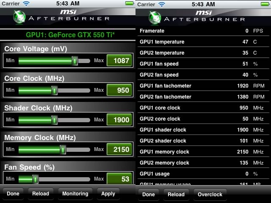Tap Max label of Memory Clock slider
Viewport: 271px width, 203px height.
click(99, 149)
